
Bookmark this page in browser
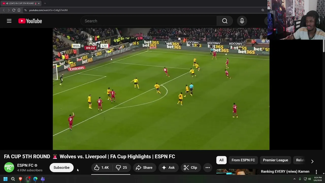[x=19, y=10]
